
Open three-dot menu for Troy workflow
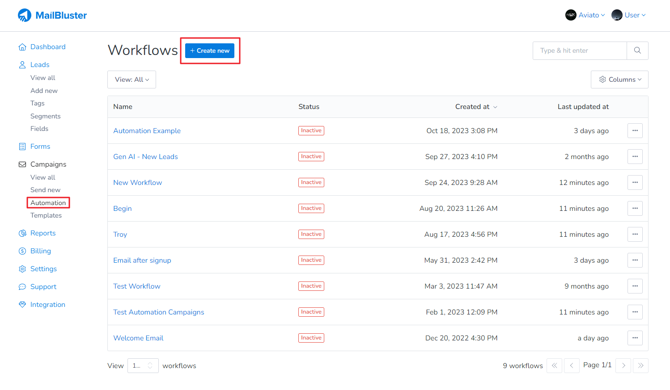coord(635,235)
